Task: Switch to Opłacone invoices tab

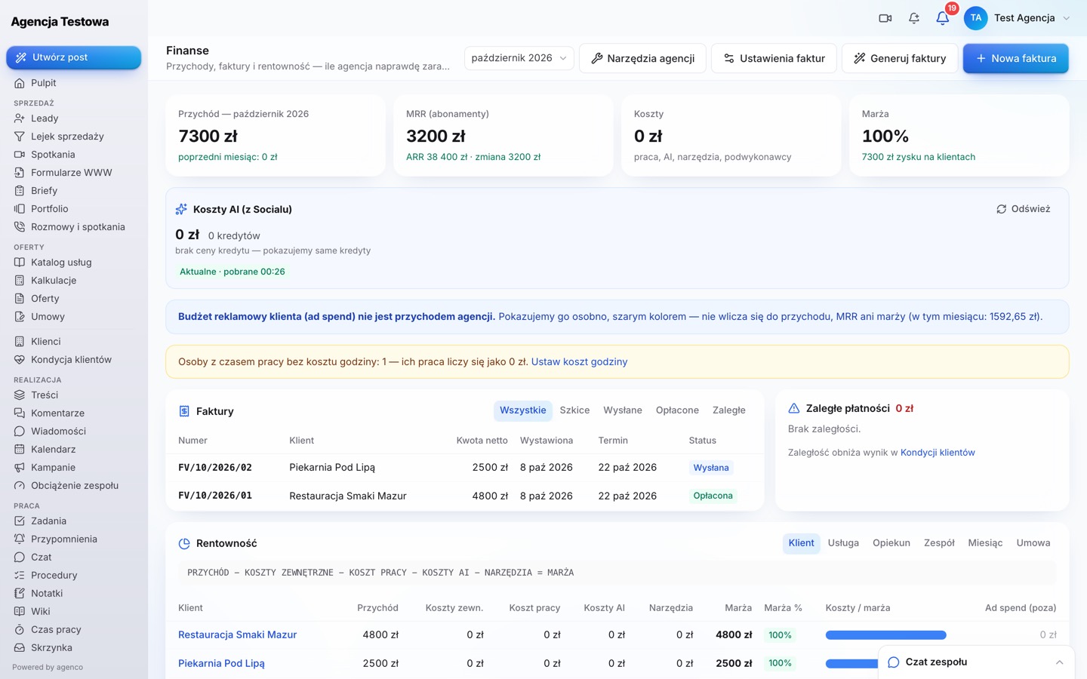Action: (x=677, y=410)
